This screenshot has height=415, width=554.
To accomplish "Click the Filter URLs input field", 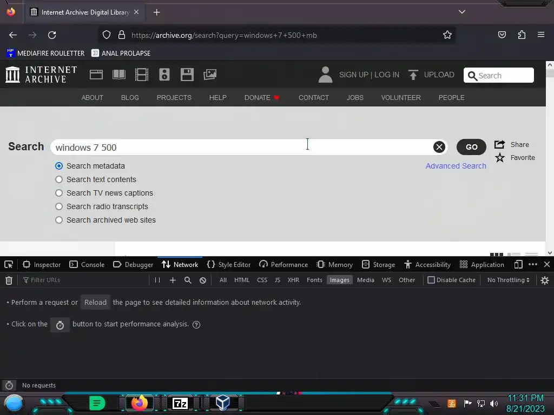I will [x=85, y=280].
